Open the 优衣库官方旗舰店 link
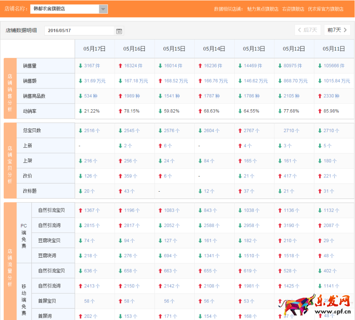Image resolution: width=355 pixels, height=320 pixels. (325, 9)
